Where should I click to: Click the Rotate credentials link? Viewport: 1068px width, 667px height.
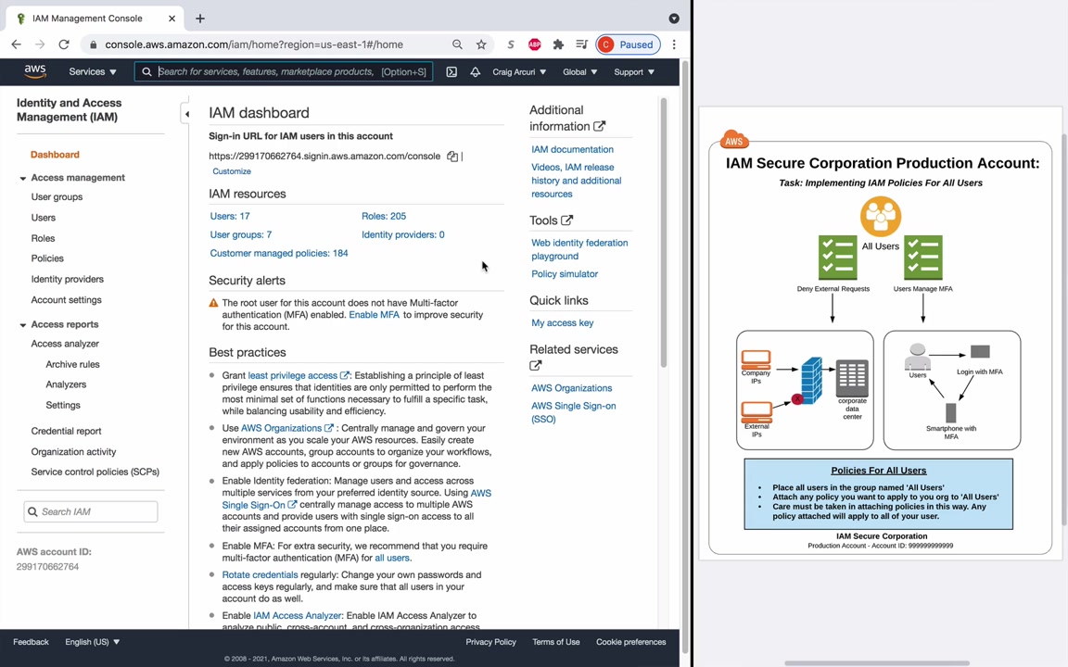[x=260, y=574]
